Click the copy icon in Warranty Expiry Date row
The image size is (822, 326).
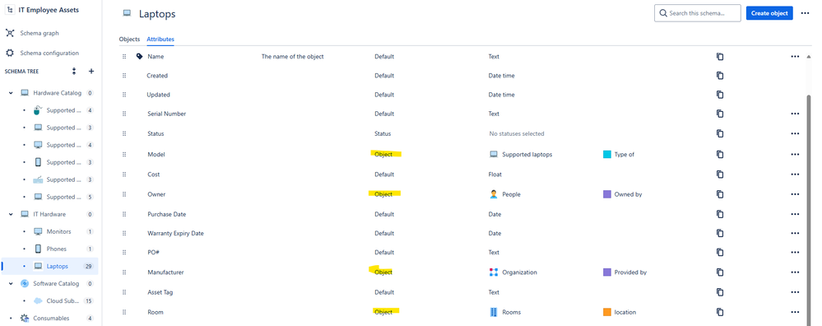click(720, 233)
